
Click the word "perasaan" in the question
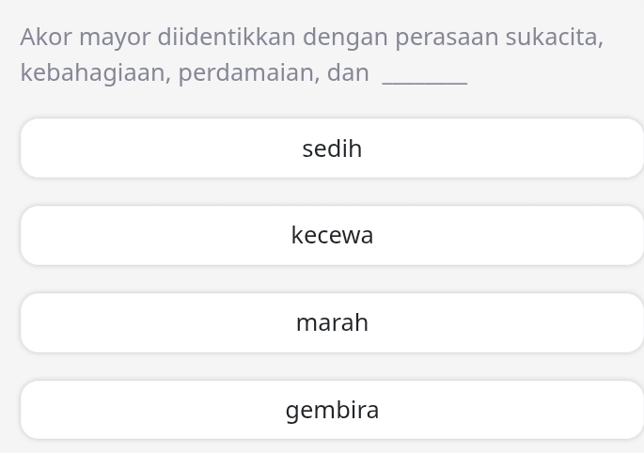pyautogui.click(x=447, y=38)
